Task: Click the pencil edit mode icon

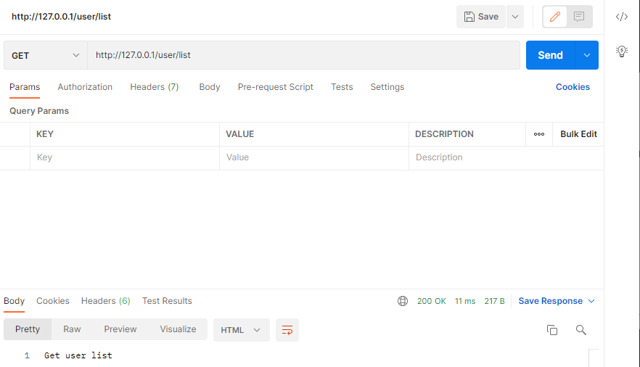Action: (556, 17)
